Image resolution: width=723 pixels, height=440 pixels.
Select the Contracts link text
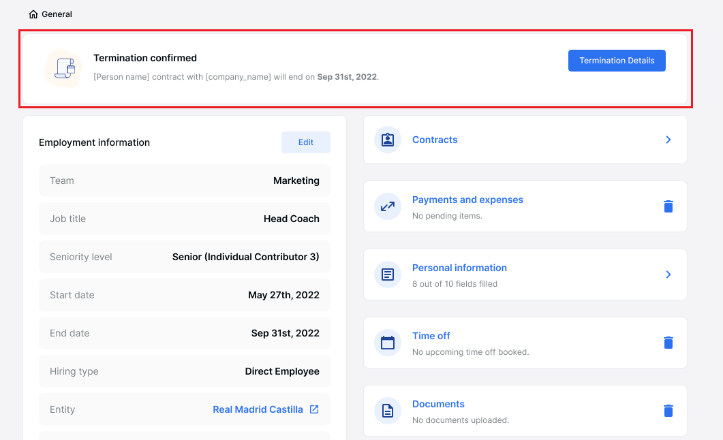tap(434, 140)
